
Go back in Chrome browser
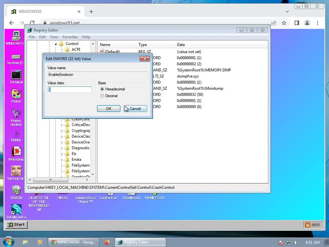pos(12,23)
